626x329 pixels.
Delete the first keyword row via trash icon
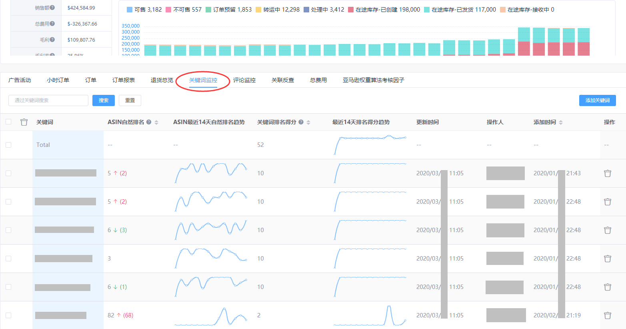pyautogui.click(x=607, y=173)
